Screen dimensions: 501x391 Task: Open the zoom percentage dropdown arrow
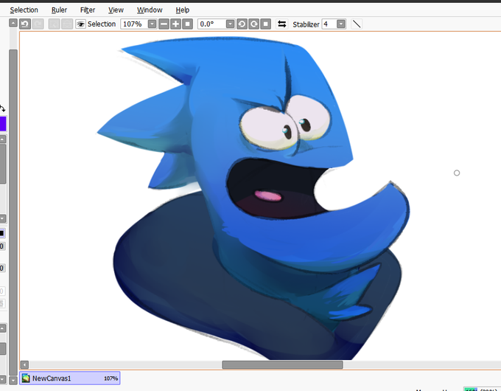click(x=152, y=24)
